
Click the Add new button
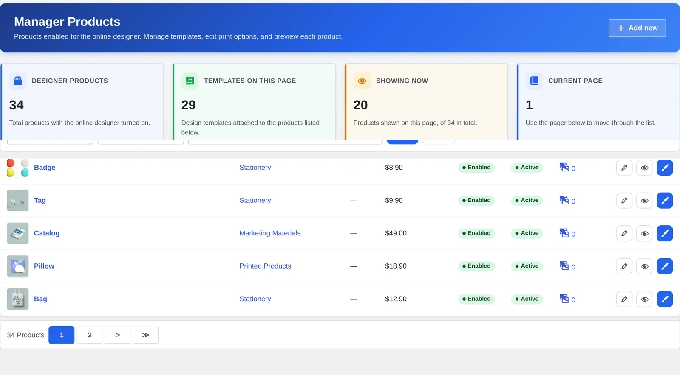pyautogui.click(x=637, y=28)
